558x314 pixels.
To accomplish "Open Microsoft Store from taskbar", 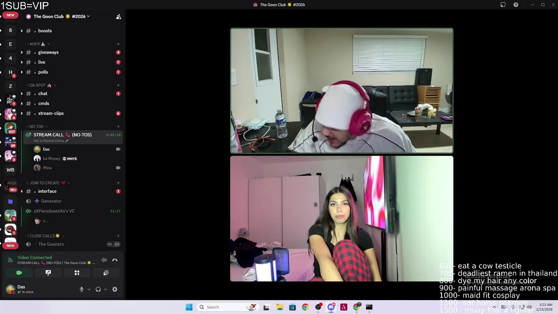I will [292, 307].
